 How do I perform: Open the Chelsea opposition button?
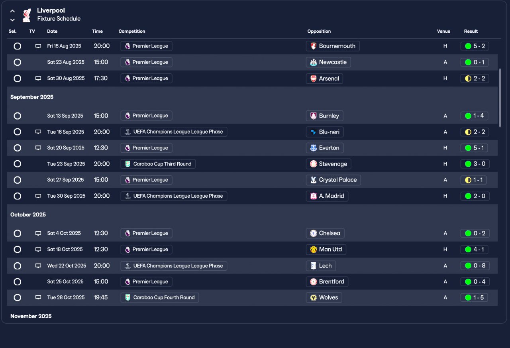pyautogui.click(x=325, y=234)
